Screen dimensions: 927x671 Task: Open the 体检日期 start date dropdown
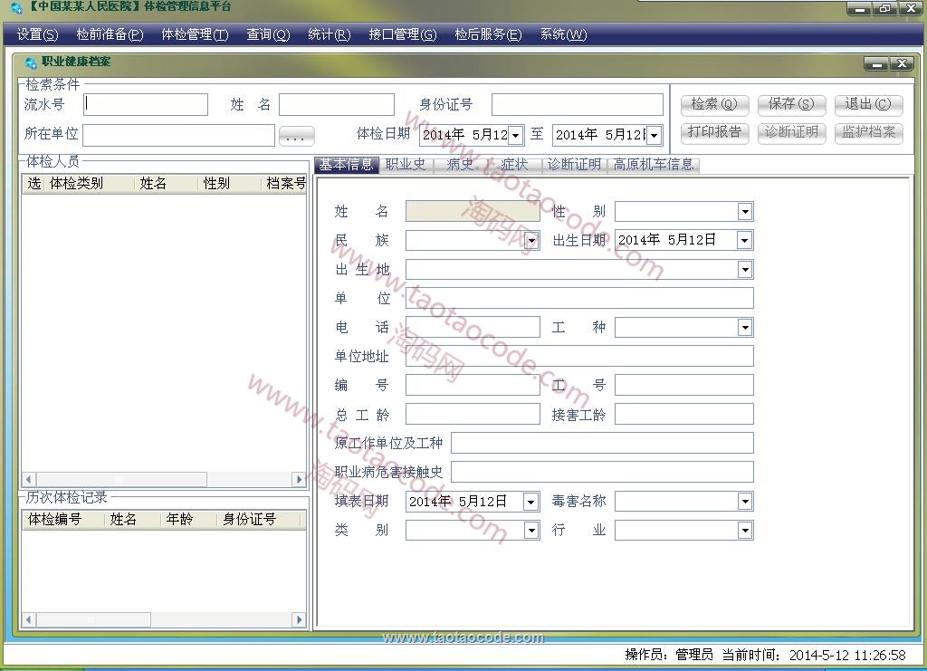[513, 134]
